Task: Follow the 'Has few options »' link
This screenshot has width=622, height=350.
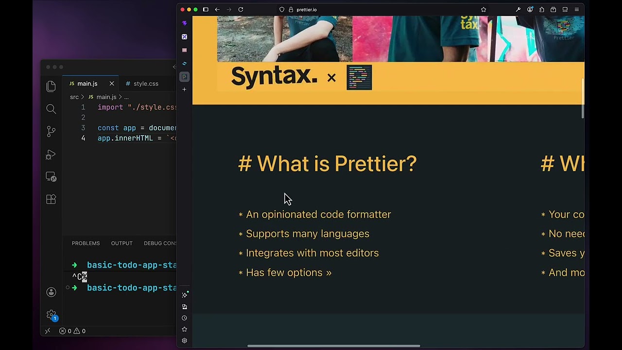Action: tap(289, 273)
